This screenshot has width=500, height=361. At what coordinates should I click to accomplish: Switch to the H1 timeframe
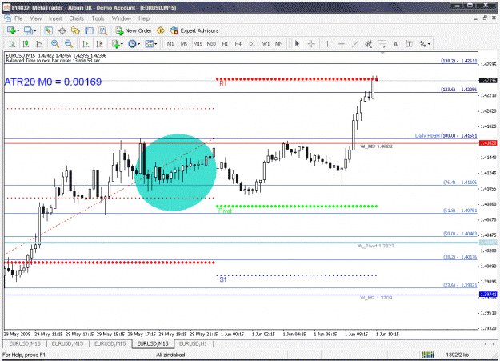[x=225, y=44]
